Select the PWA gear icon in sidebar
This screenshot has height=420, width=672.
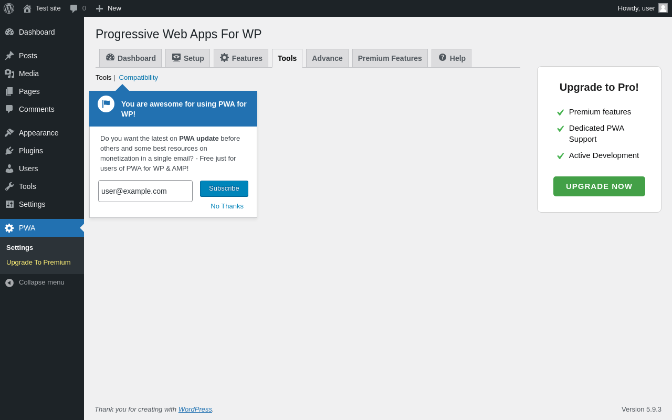point(9,228)
